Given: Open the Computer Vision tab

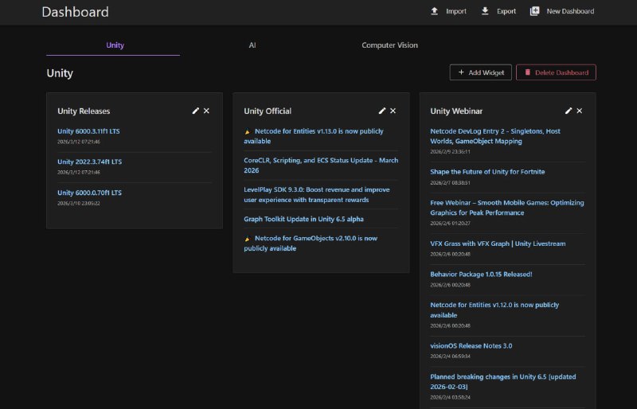Looking at the screenshot, I should [x=389, y=45].
